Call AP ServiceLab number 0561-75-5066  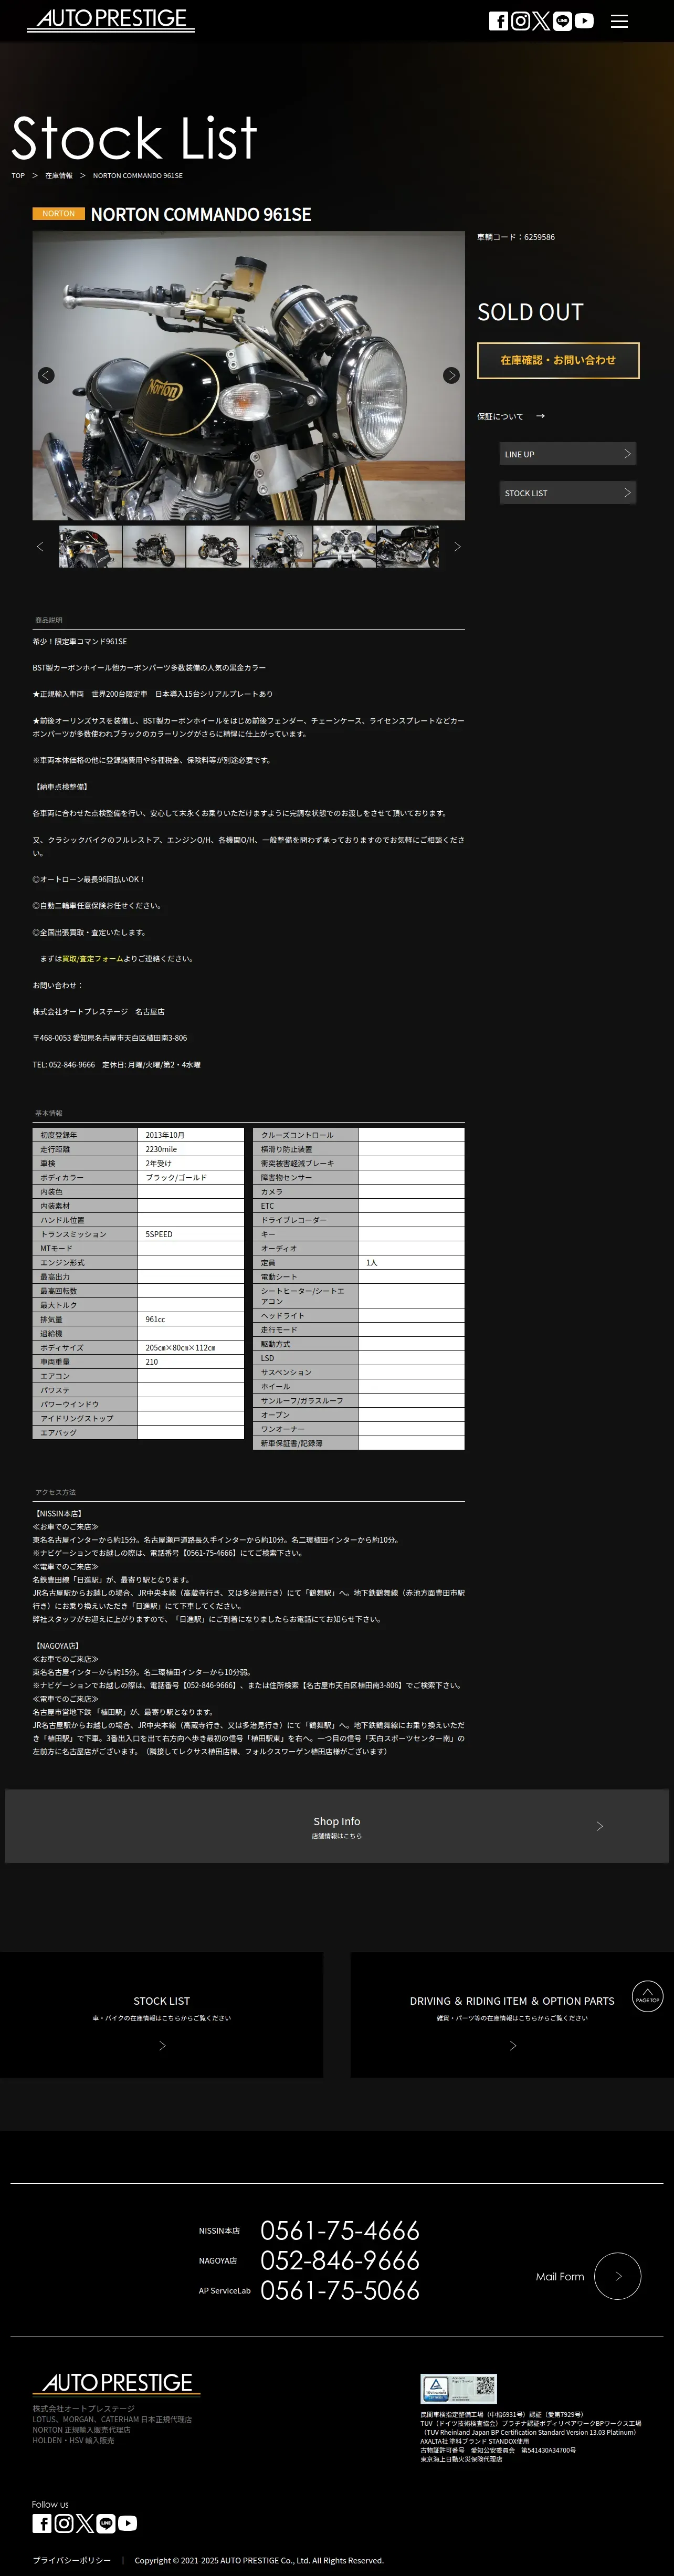(x=340, y=2290)
